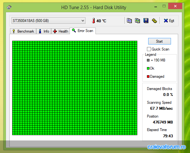Click the 67.7 MB/sec scanning speed value
The image size is (190, 153).
tap(161, 108)
